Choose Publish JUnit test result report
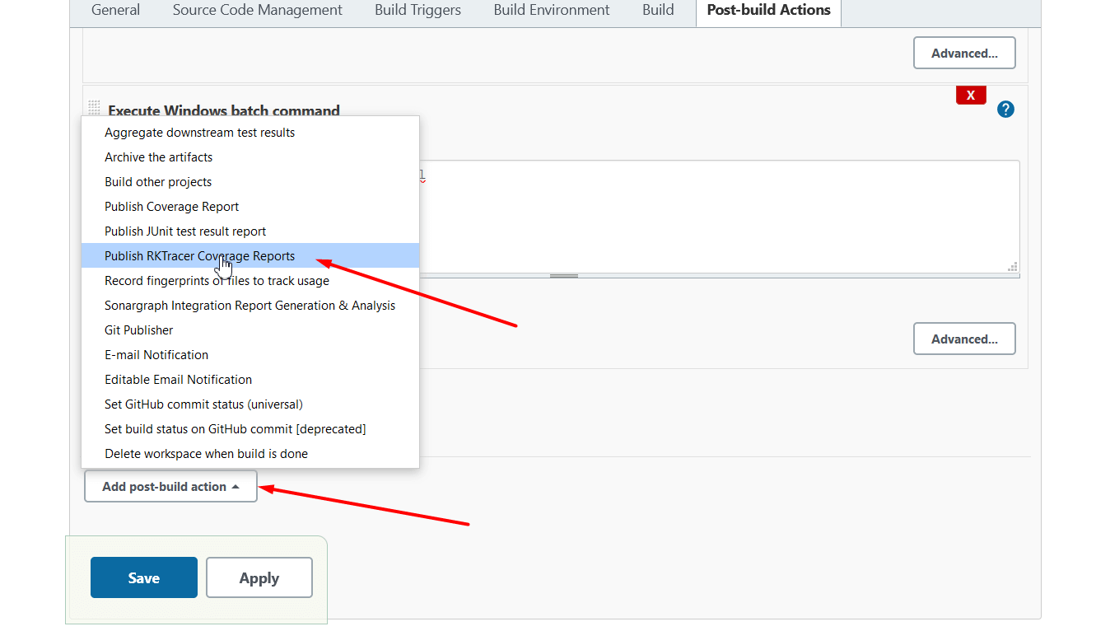The image size is (1110, 631). click(x=184, y=231)
